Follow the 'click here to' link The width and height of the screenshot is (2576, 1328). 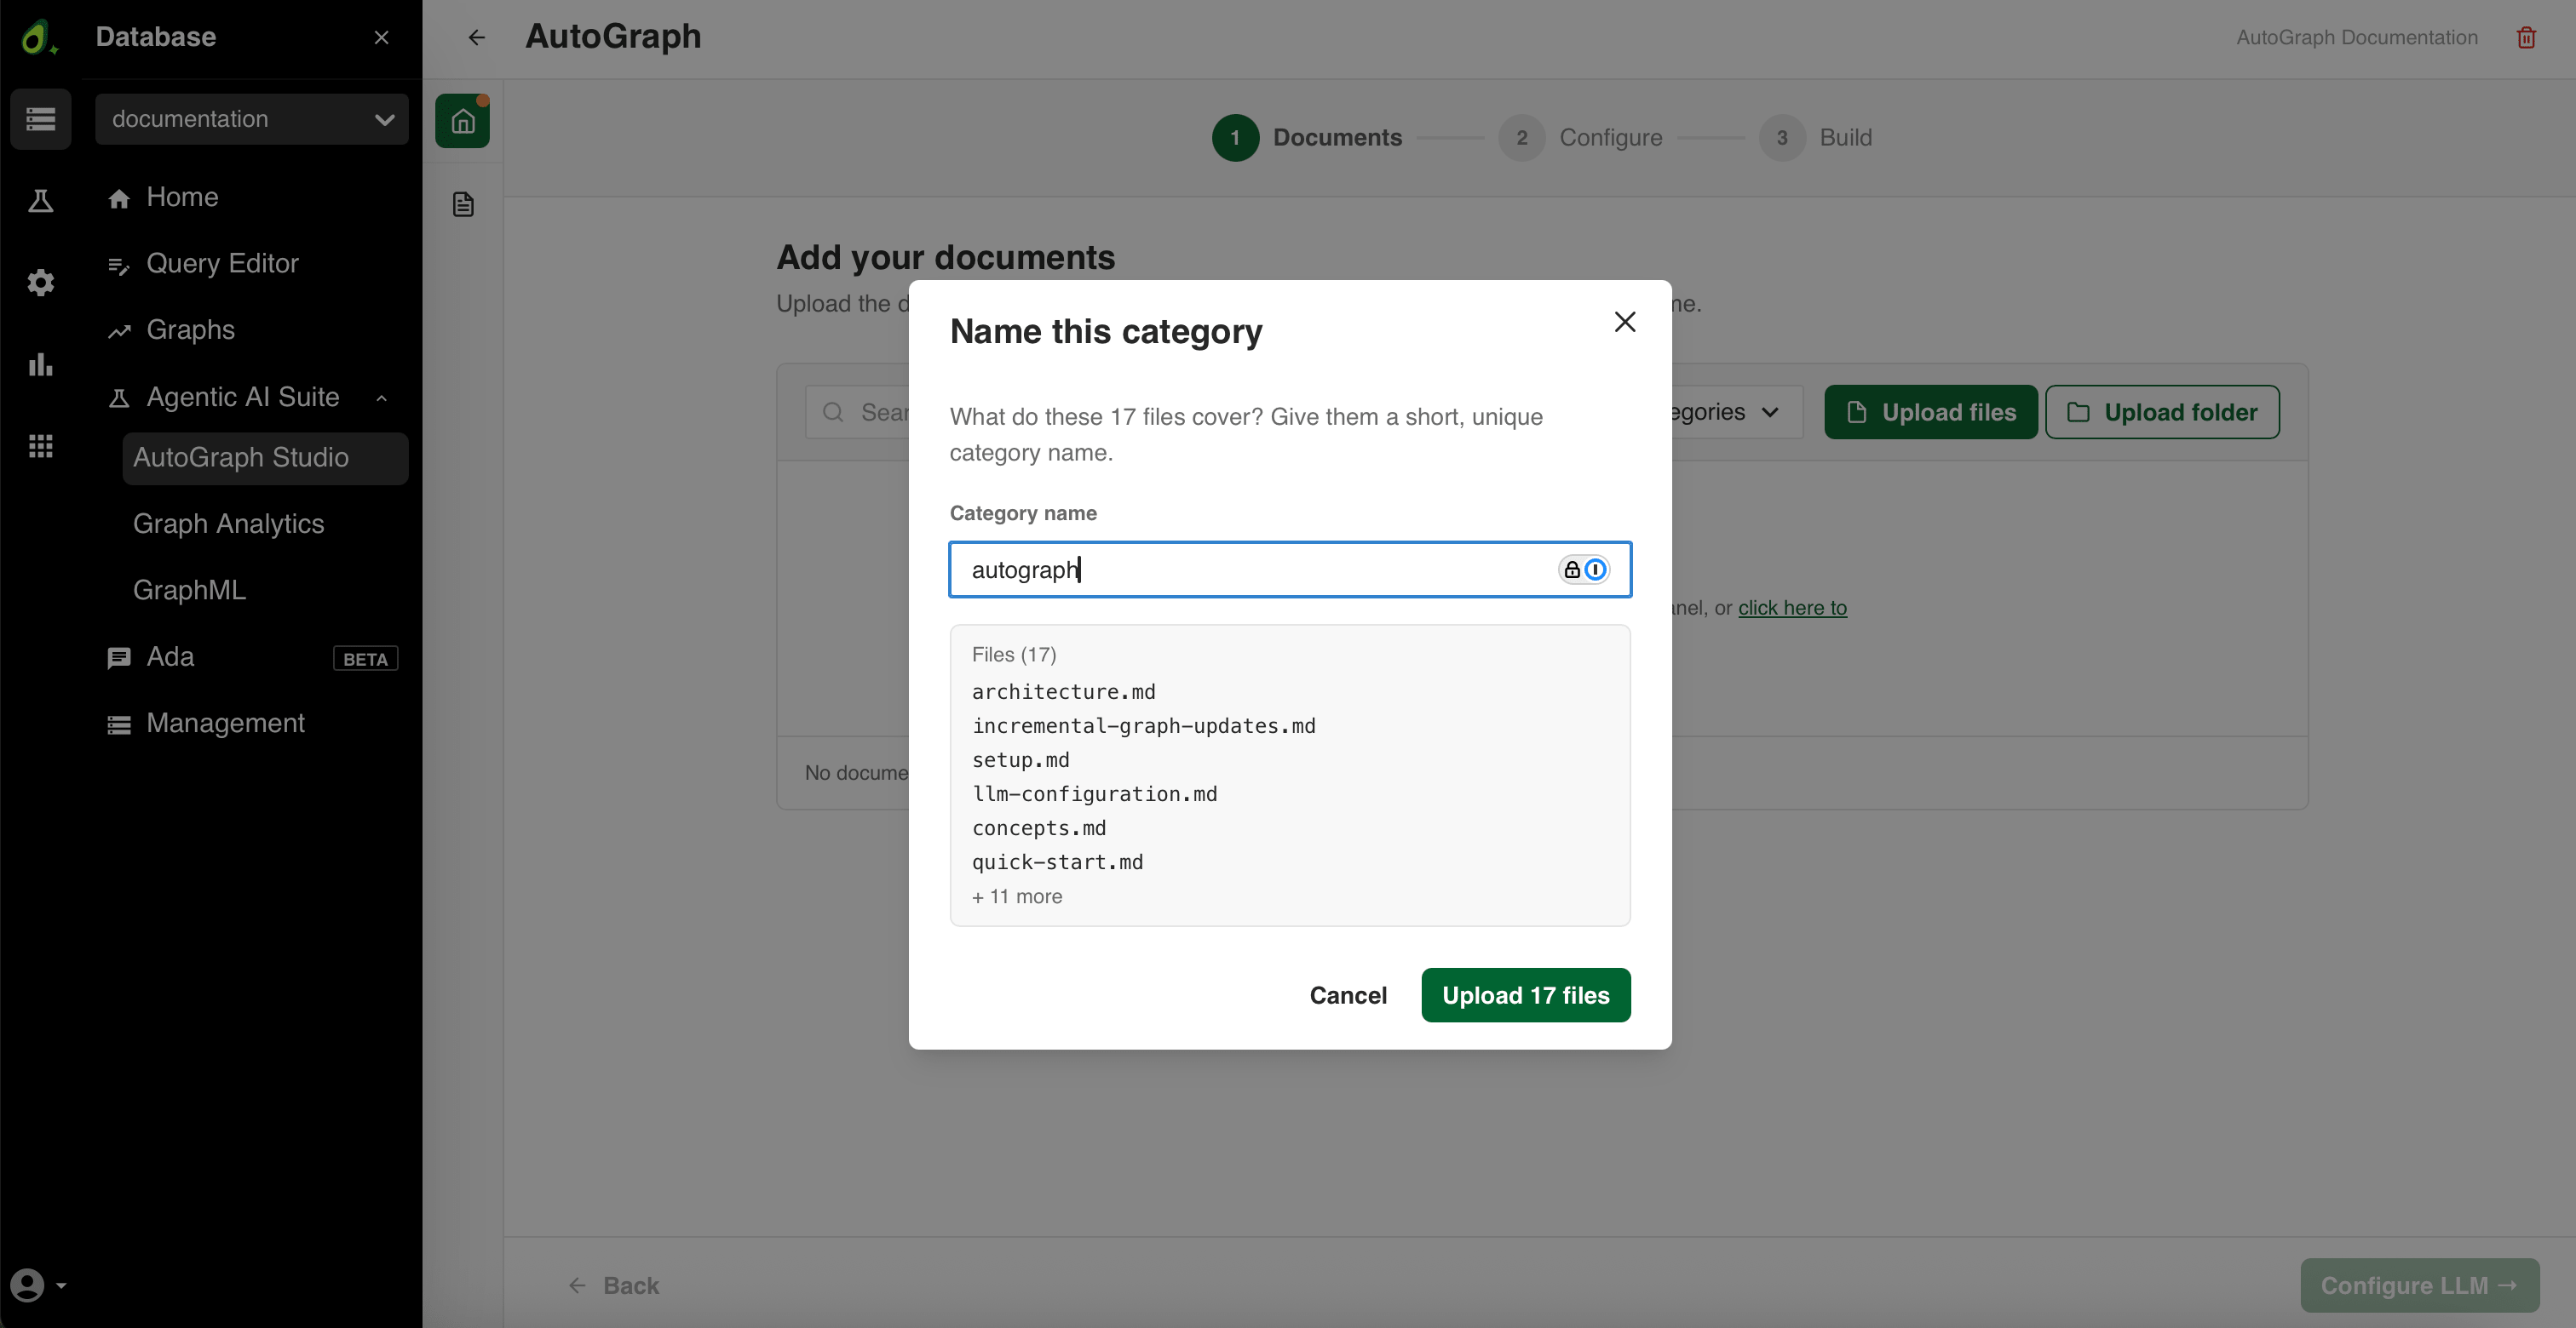(1792, 608)
